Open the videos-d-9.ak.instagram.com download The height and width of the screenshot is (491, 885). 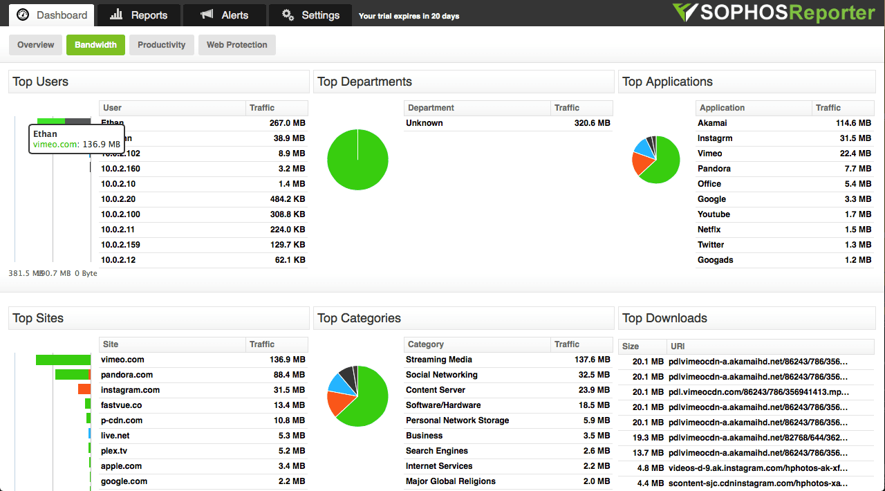click(x=758, y=468)
